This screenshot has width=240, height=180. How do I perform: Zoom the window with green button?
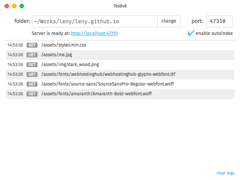tap(22, 6)
